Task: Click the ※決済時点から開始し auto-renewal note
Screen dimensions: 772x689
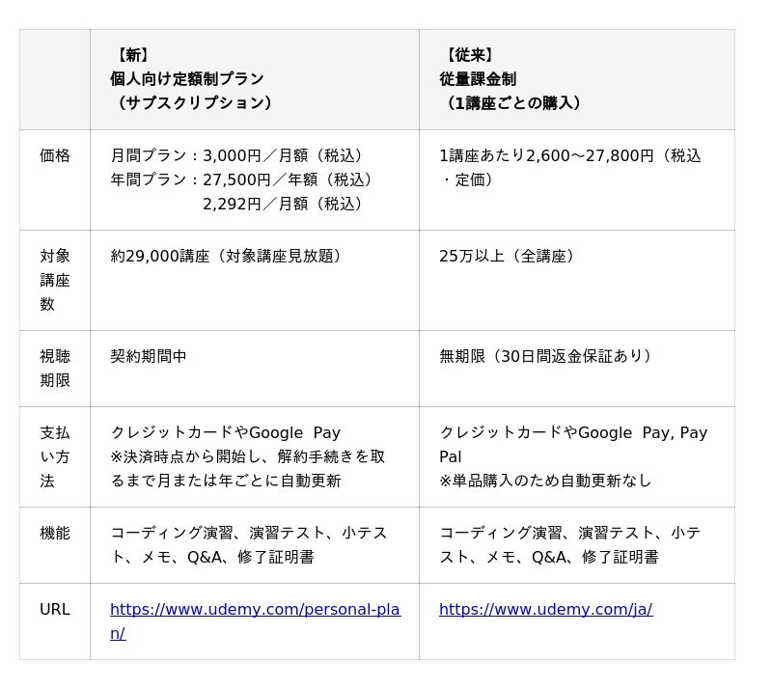Action: [x=248, y=468]
